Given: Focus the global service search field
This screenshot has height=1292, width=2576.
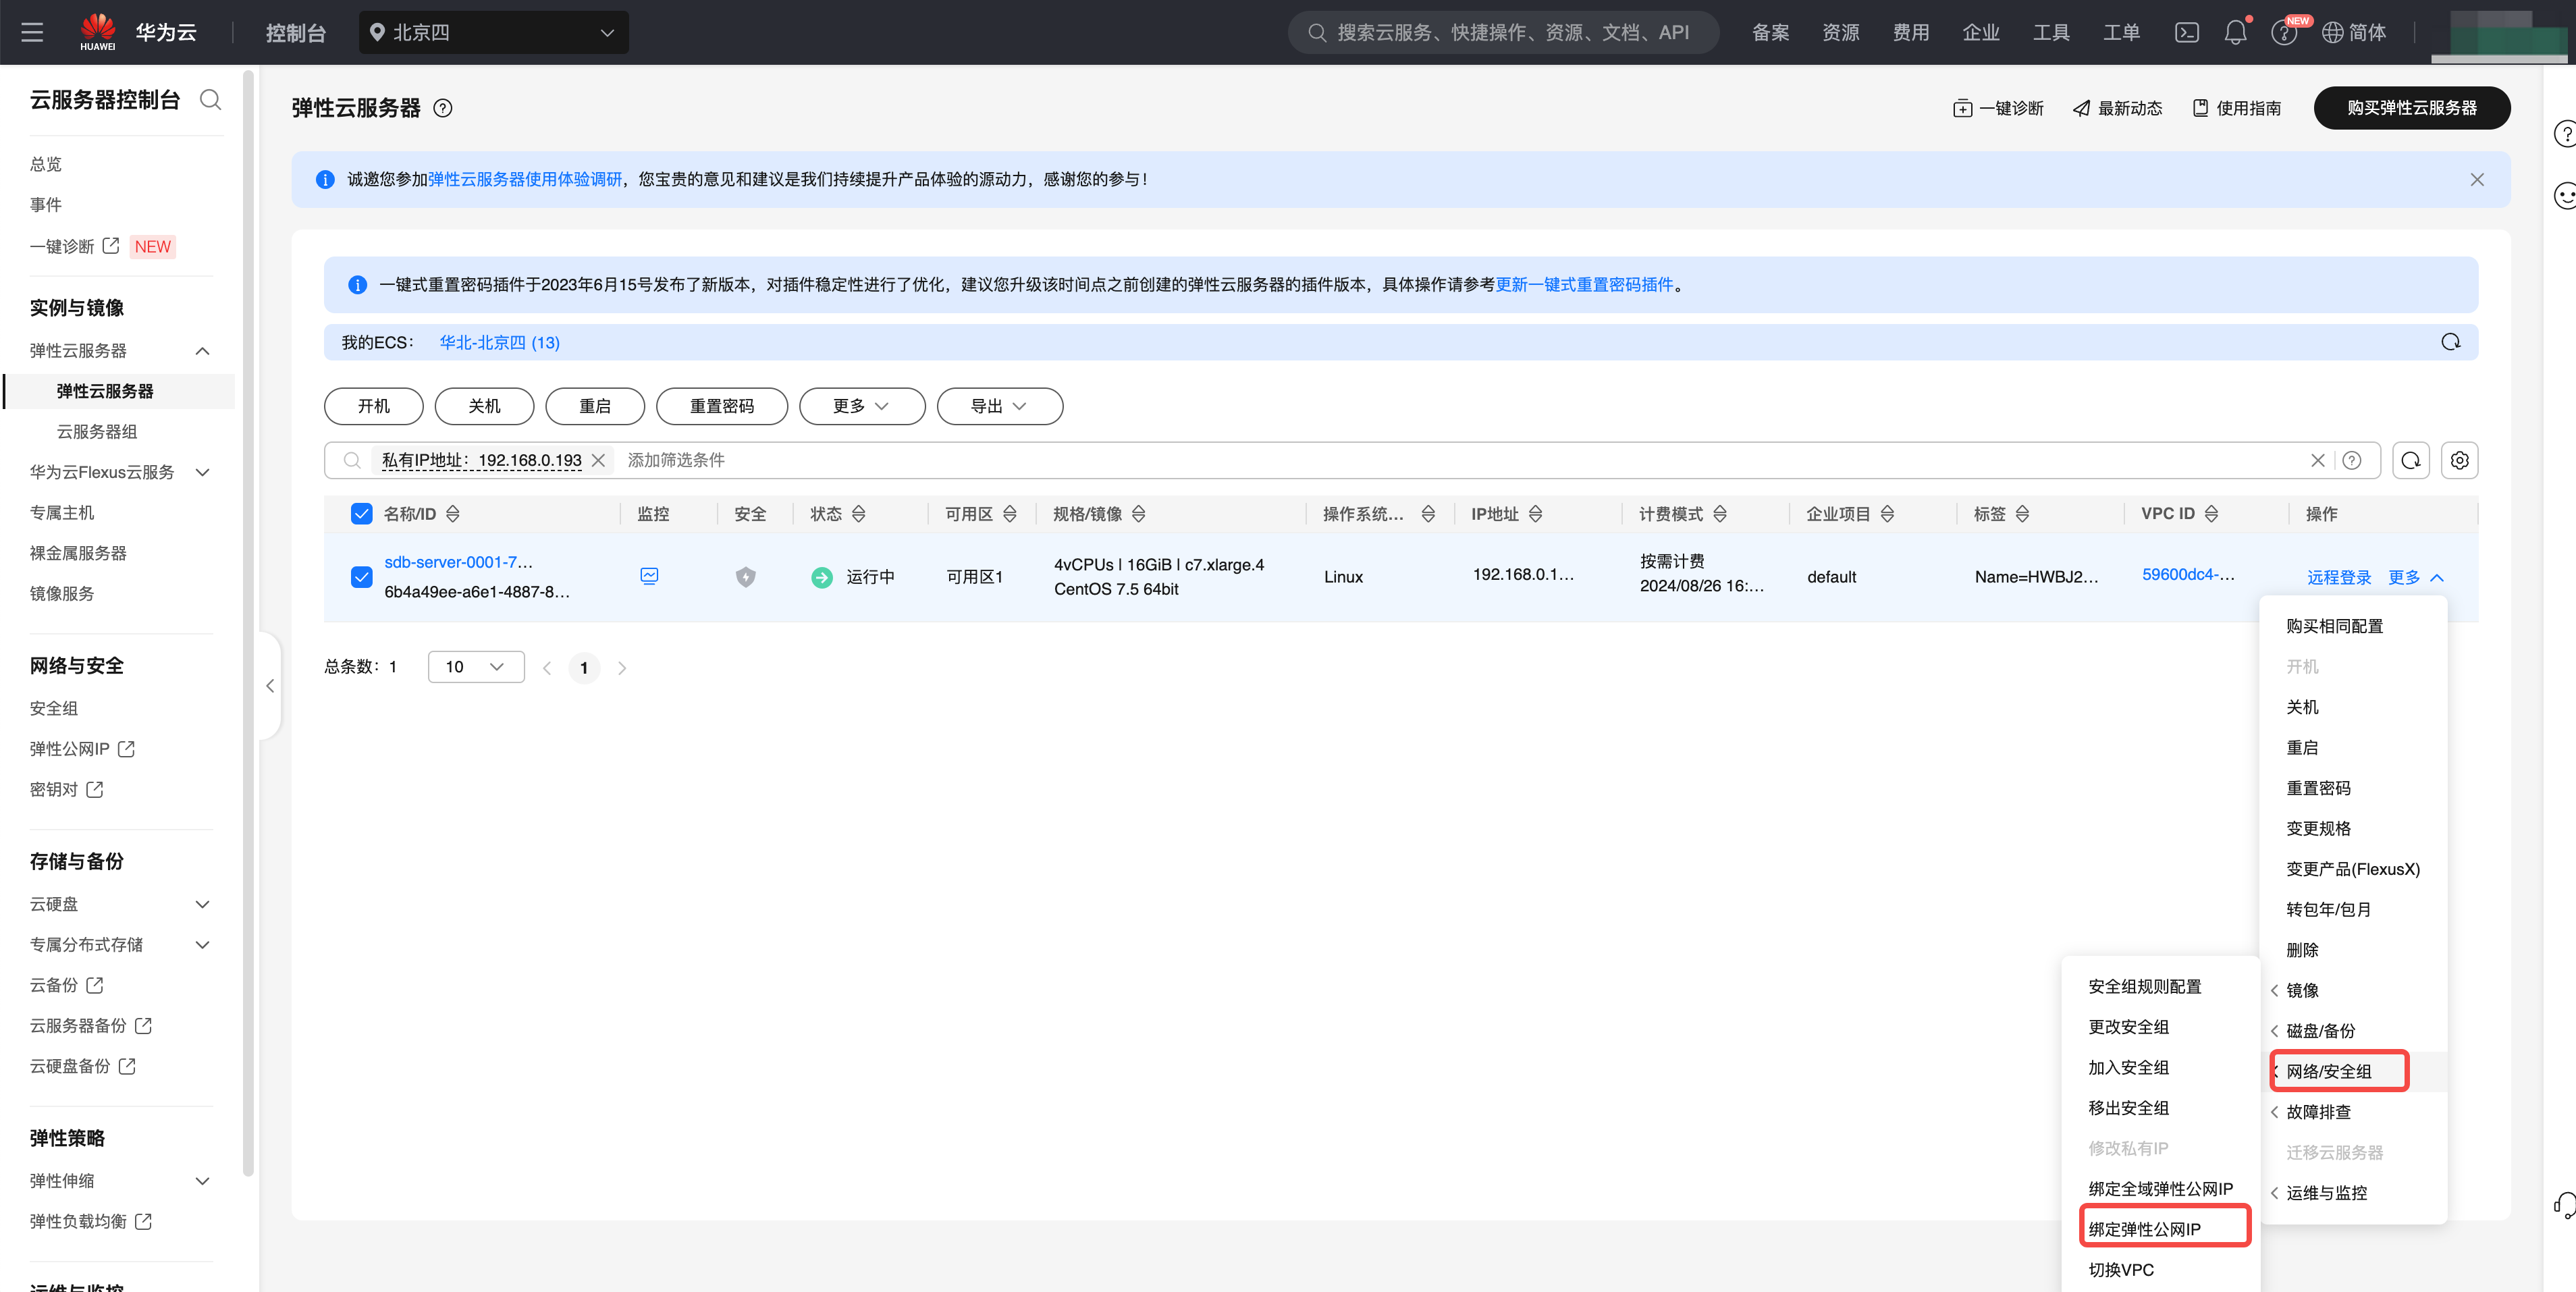Looking at the screenshot, I should click(1503, 32).
